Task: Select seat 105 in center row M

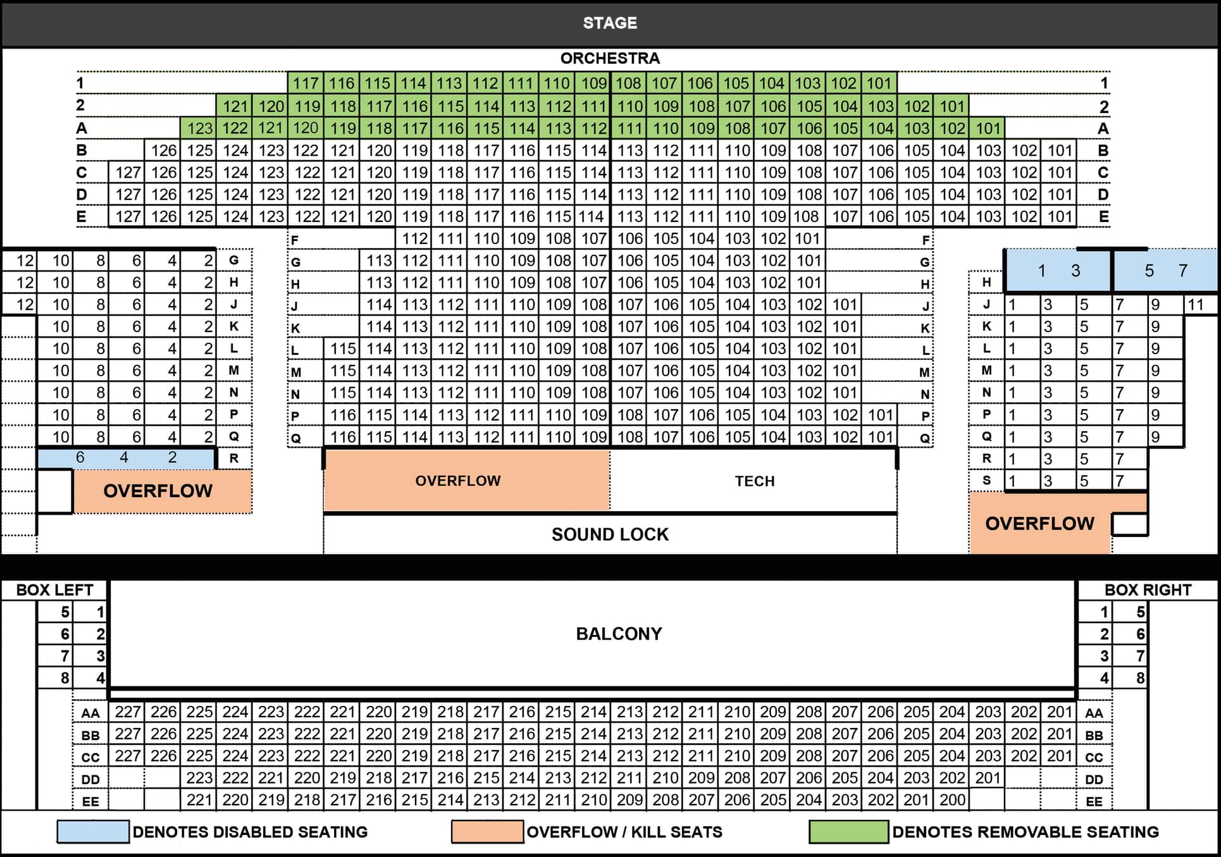Action: (701, 371)
